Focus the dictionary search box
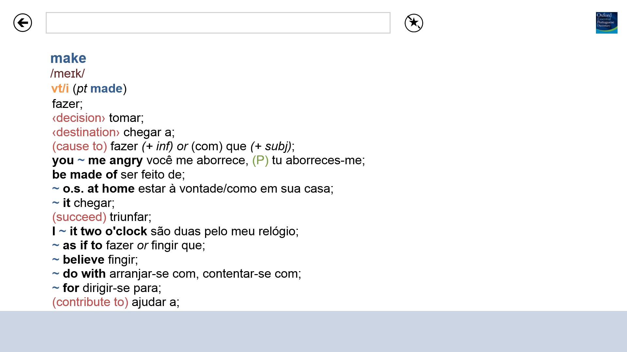Screen dimensions: 627x352 pos(218,23)
